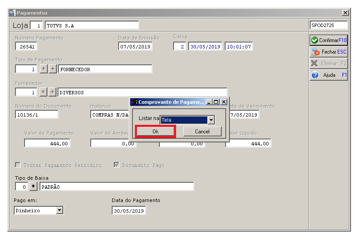The image size is (363, 235).
Task: Click the up arrow next to Tipo de Pagamento
Action: coord(43,69)
